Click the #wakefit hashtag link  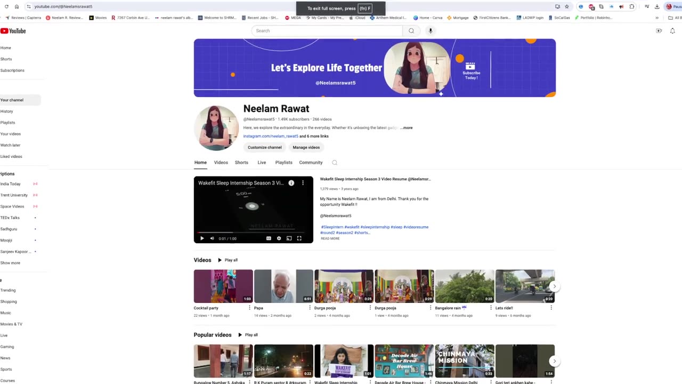[352, 227]
